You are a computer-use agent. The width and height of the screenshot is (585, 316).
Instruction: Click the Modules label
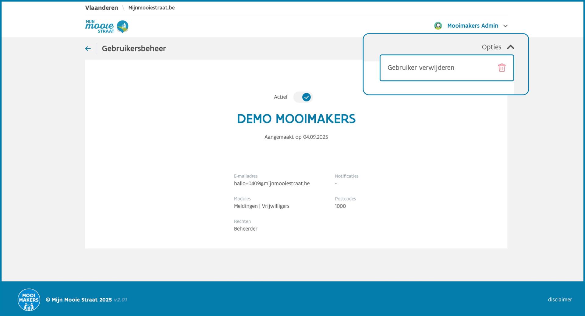(242, 199)
